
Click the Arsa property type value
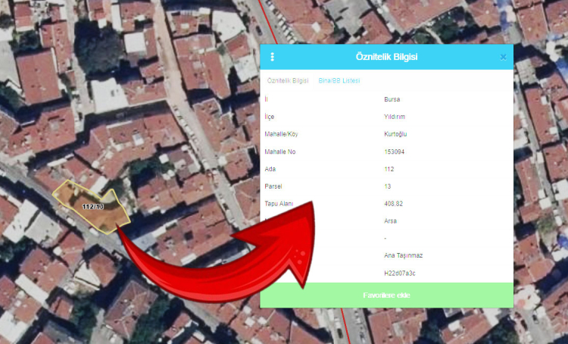point(391,221)
